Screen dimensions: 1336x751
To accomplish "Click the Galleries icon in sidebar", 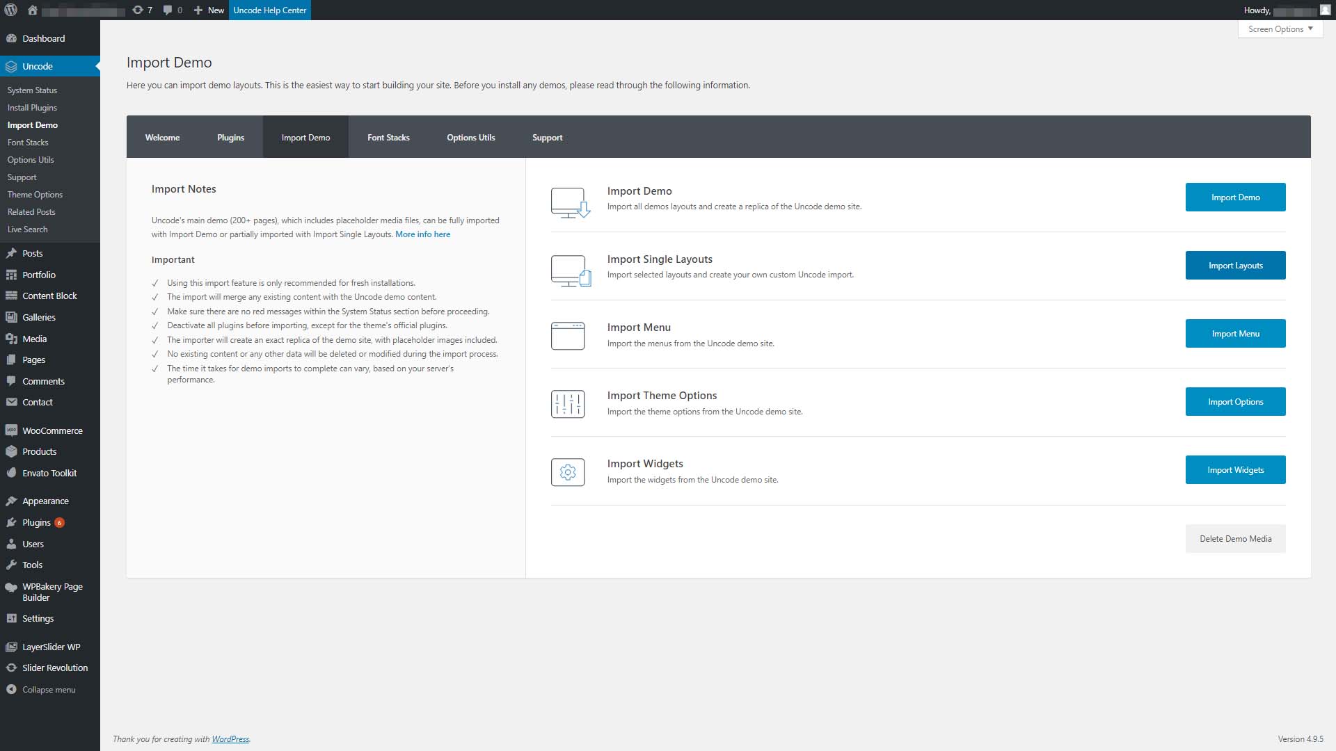I will point(11,317).
